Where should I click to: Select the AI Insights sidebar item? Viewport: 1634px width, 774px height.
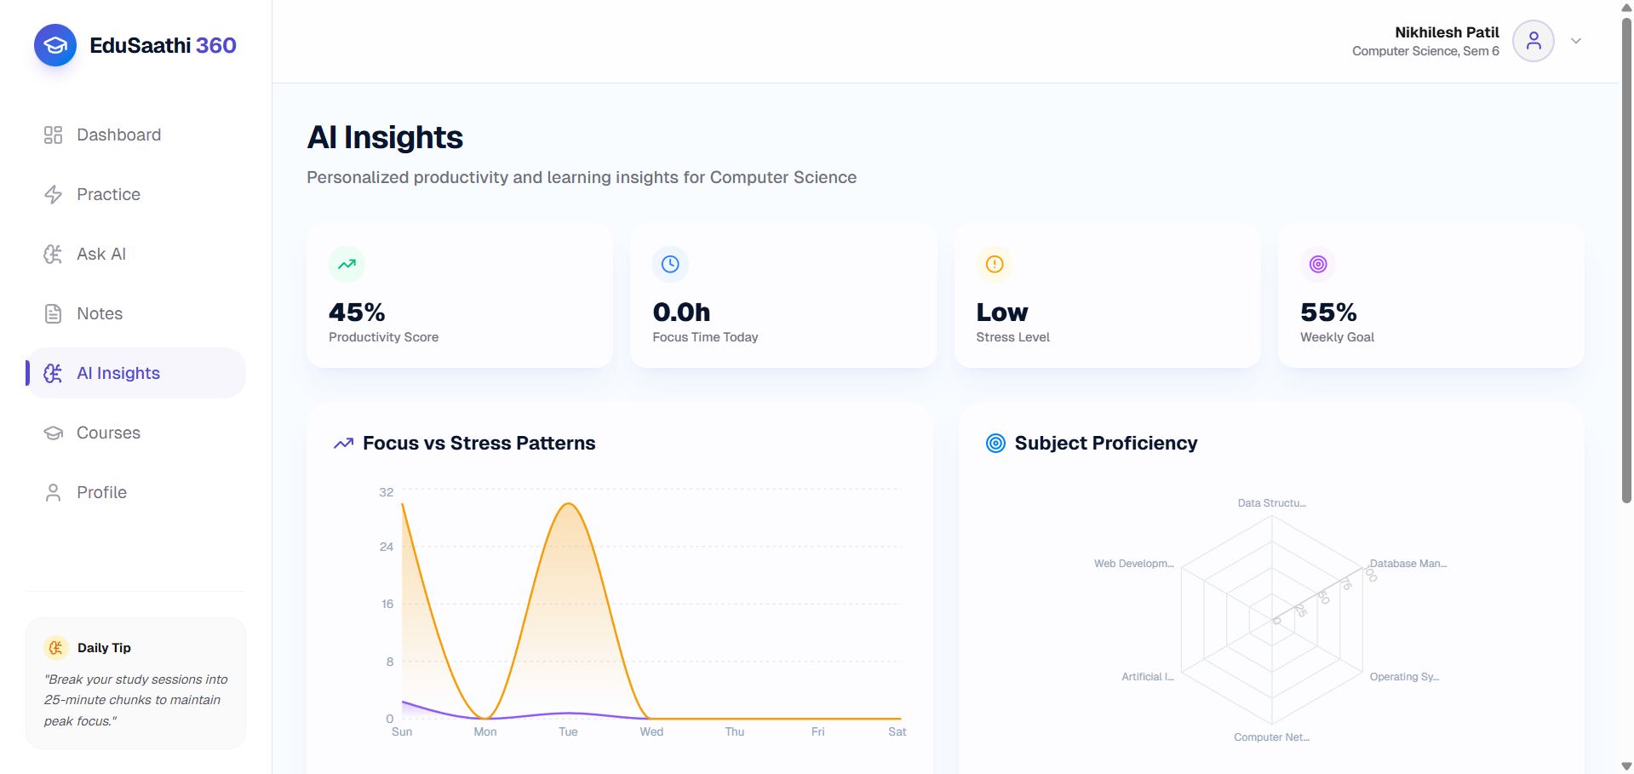tap(136, 373)
